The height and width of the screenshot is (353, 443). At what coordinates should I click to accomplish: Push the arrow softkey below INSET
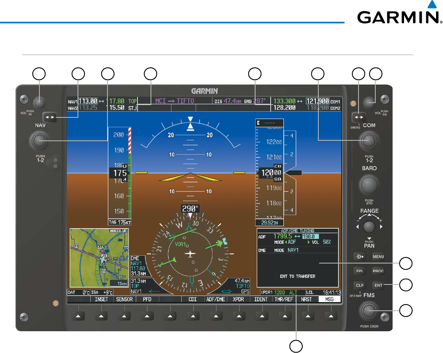tap(101, 316)
